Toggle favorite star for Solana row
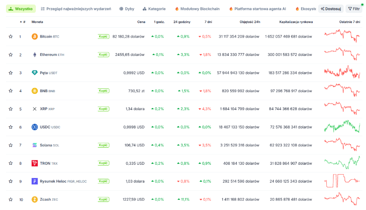 pyautogui.click(x=11, y=145)
